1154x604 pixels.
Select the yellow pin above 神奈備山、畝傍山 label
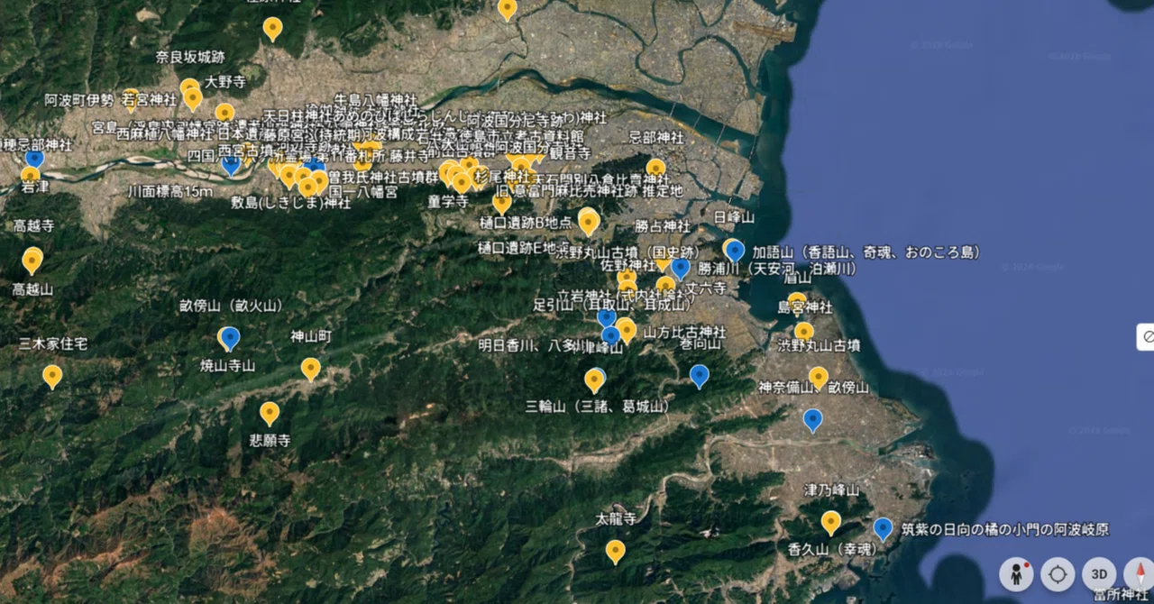818,379
